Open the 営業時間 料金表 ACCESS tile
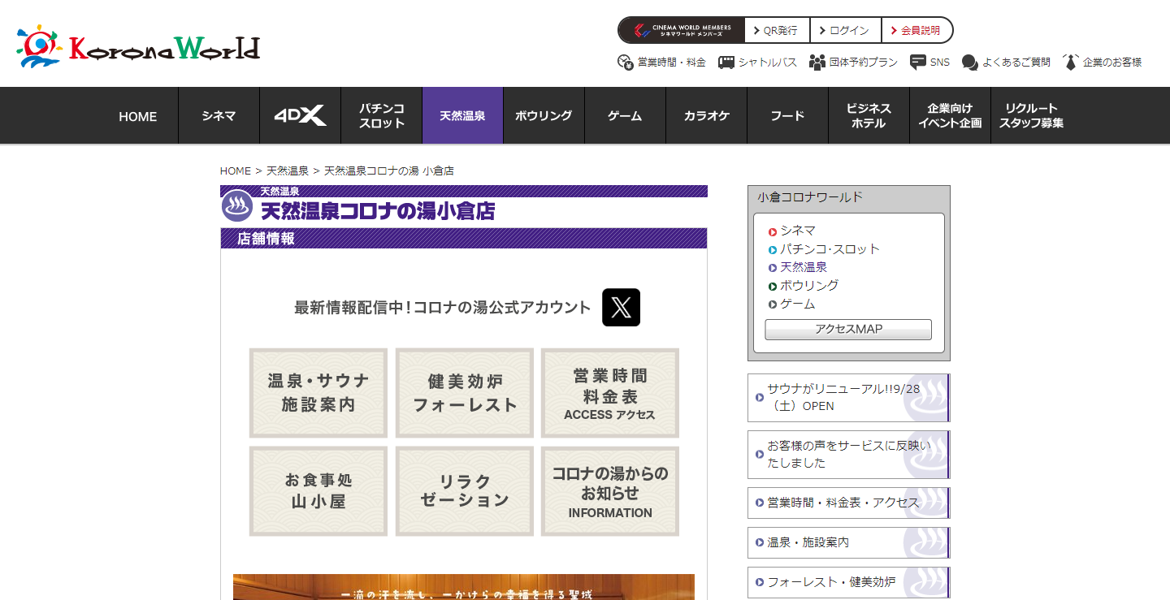 [x=610, y=393]
